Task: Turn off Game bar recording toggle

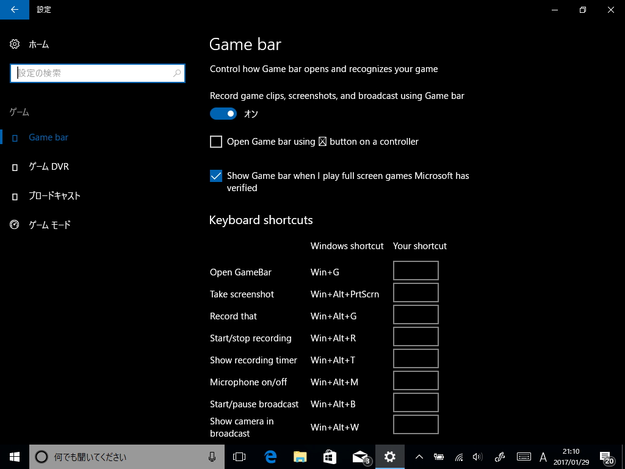Action: point(223,114)
